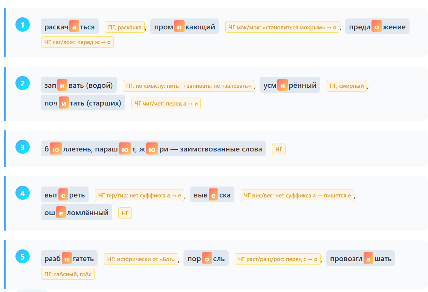Click the НГ tag beside ошеломлённый
428x292 pixels.
(x=125, y=213)
